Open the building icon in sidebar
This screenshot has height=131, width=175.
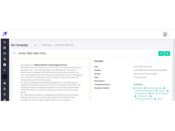pyautogui.click(x=5, y=48)
